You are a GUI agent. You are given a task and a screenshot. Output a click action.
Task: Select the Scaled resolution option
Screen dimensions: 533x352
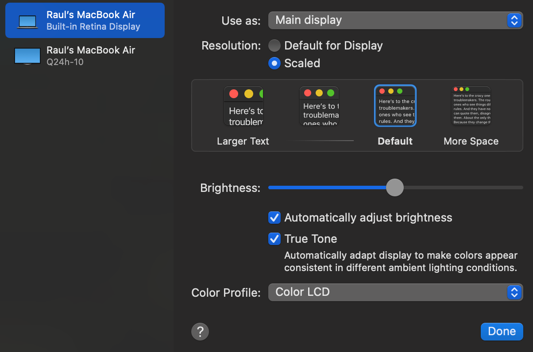274,63
